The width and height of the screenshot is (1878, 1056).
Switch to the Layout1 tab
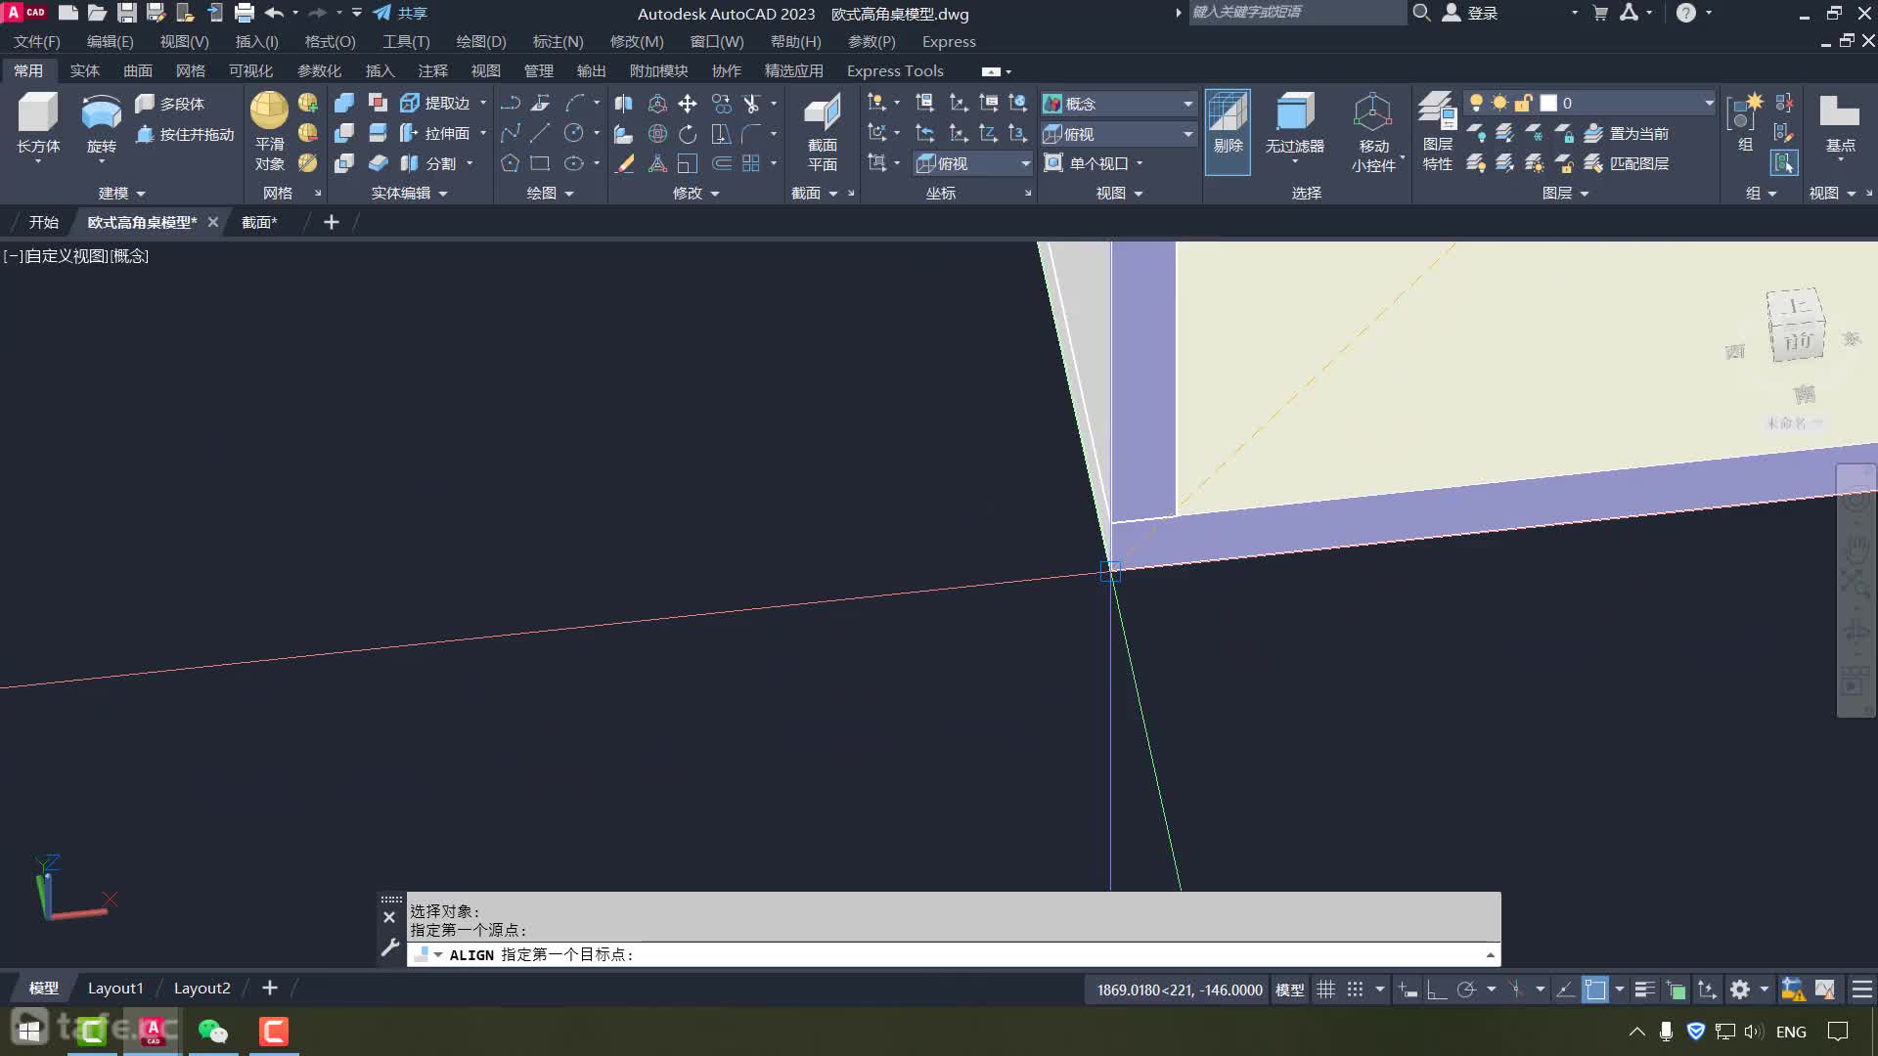(x=115, y=989)
